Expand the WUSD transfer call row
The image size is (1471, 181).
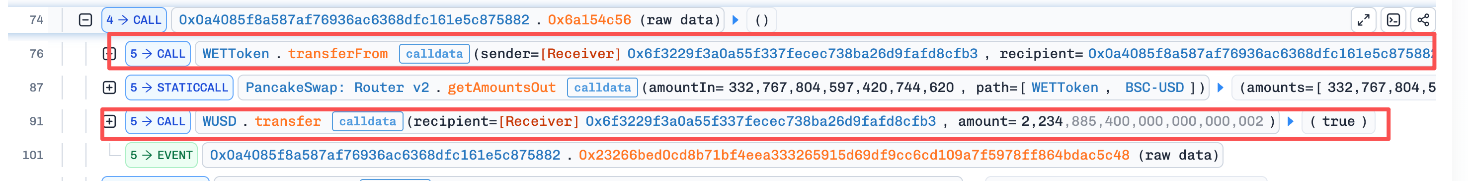(110, 121)
